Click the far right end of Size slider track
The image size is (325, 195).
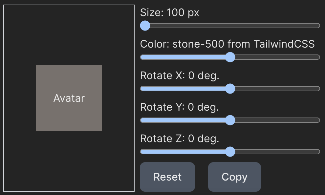(x=317, y=26)
